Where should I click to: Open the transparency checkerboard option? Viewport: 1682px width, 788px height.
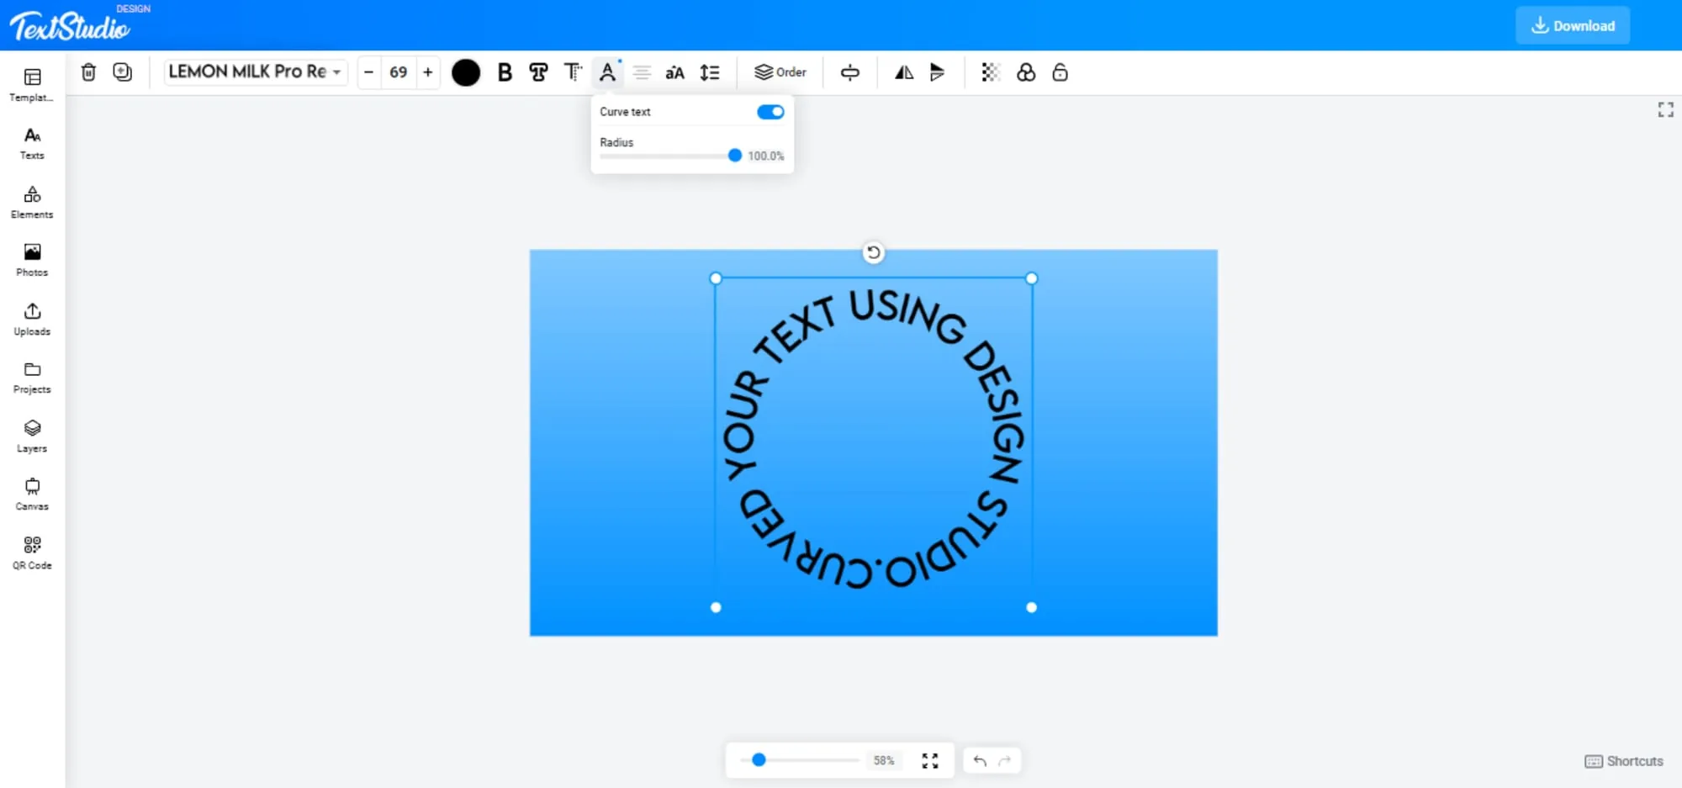pyautogui.click(x=991, y=72)
